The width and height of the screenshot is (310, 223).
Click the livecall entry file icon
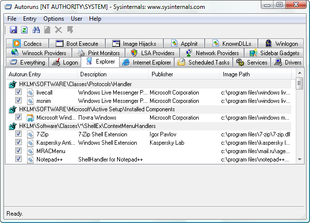tap(30, 93)
